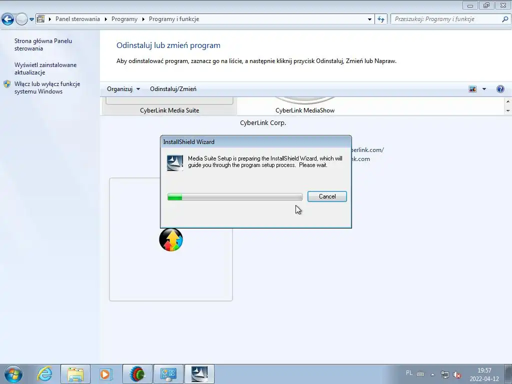Click the CyberLink Corp. publisher text
Image resolution: width=512 pixels, height=384 pixels.
pos(263,123)
